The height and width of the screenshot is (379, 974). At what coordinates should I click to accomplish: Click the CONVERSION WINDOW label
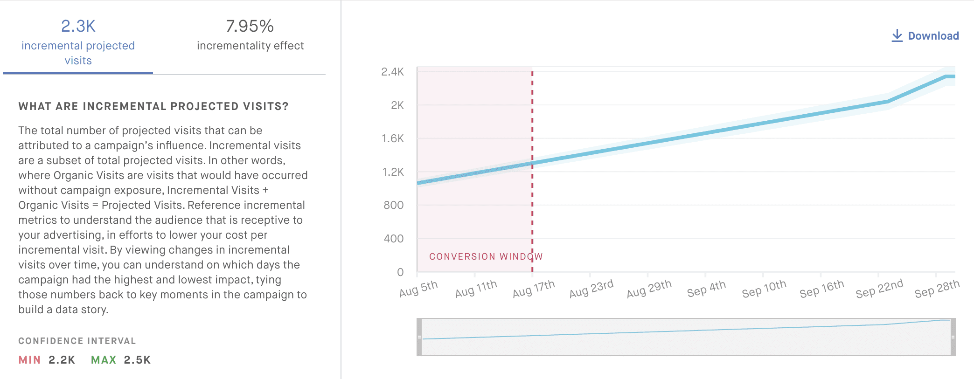[x=486, y=256]
